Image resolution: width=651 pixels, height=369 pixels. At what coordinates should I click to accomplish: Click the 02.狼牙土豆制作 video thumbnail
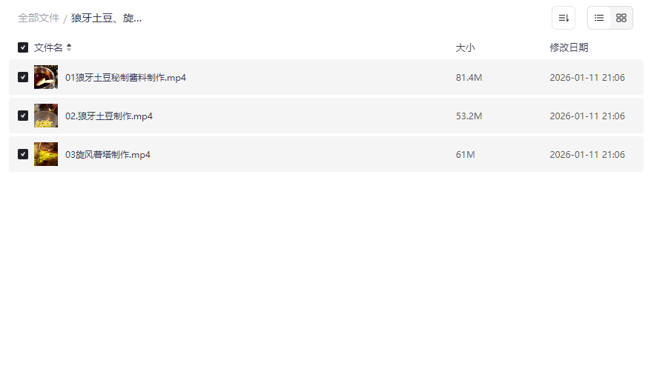[46, 116]
